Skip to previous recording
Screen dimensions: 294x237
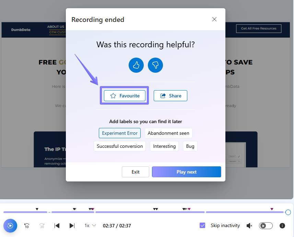coord(57,226)
